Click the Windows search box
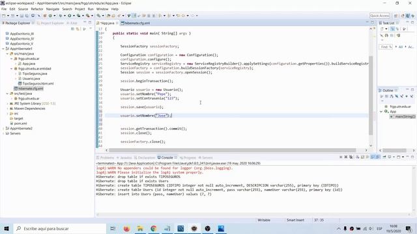417x234 pixels. coord(60,228)
